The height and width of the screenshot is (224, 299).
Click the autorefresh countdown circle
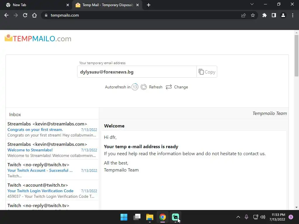[135, 87]
